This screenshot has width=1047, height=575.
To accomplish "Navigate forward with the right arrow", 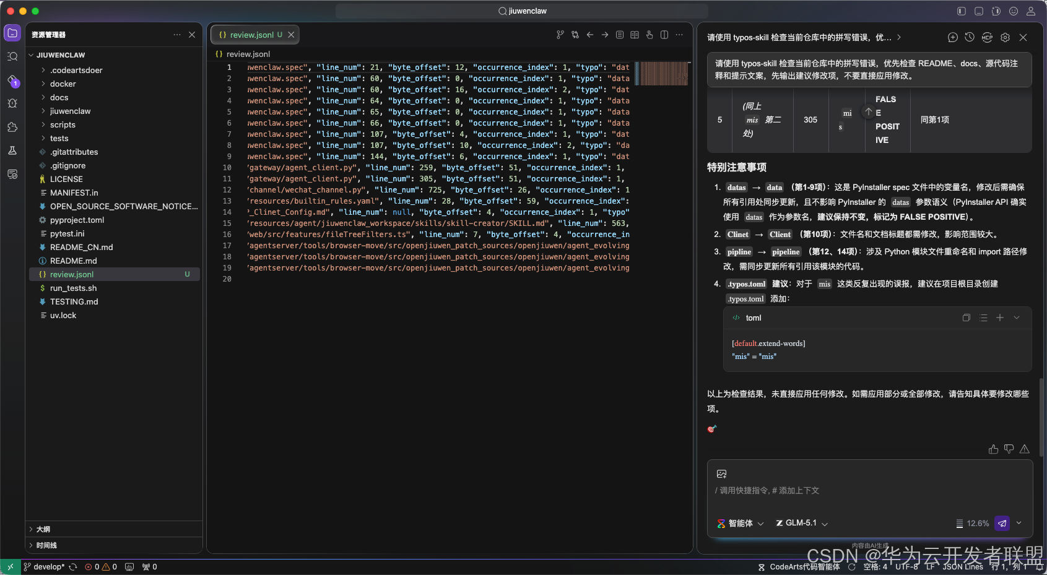I will 605,35.
